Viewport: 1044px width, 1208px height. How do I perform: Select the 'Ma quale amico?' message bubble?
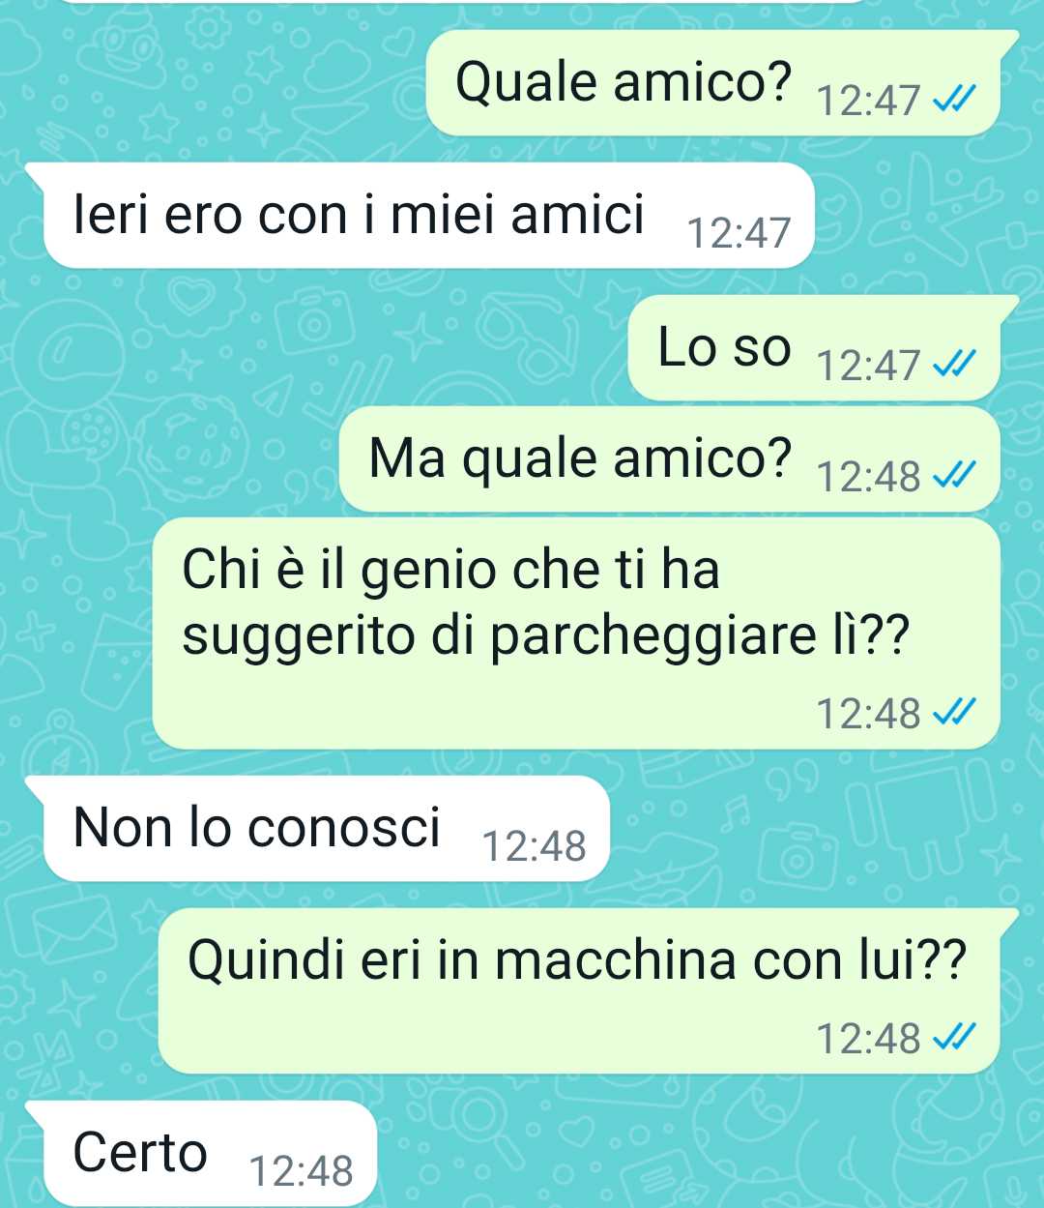point(669,459)
